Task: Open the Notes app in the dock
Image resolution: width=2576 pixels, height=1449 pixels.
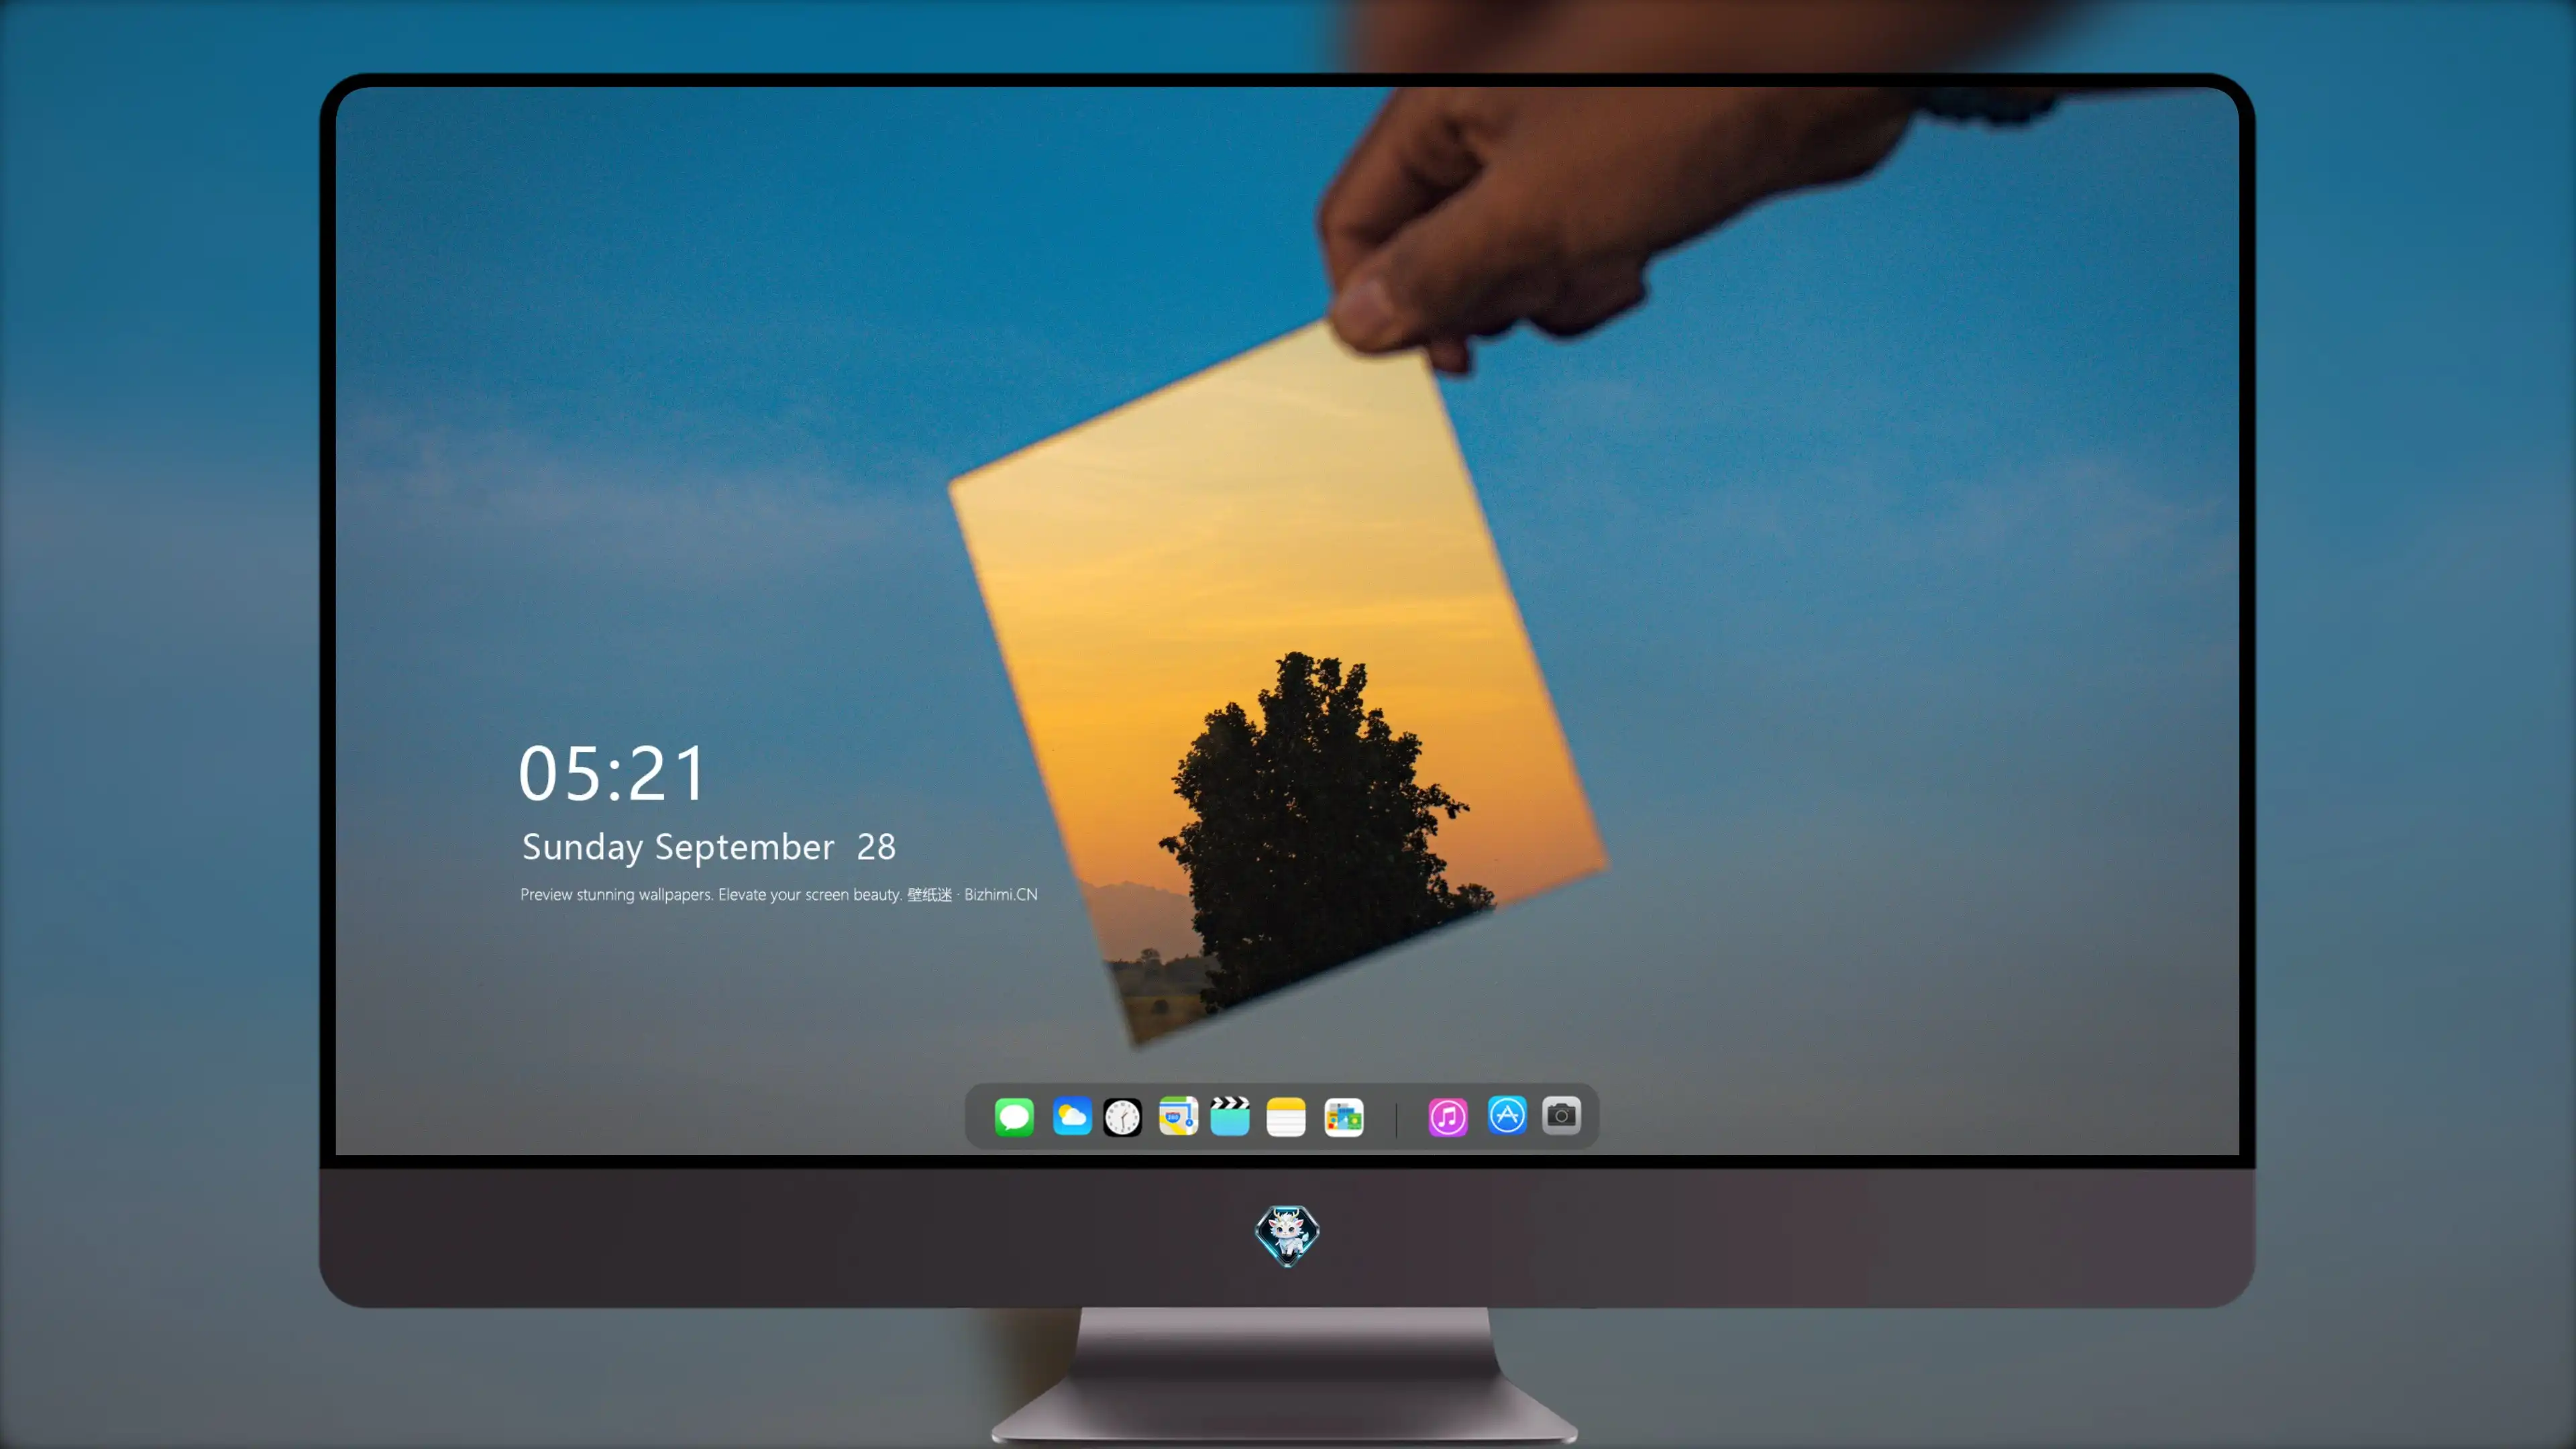Action: pyautogui.click(x=1286, y=1116)
